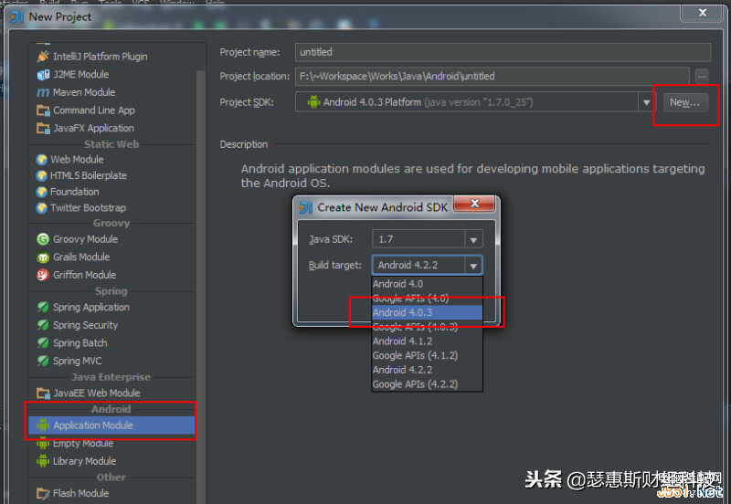Select the Spring Application leaf icon
The width and height of the screenshot is (731, 504).
click(43, 307)
